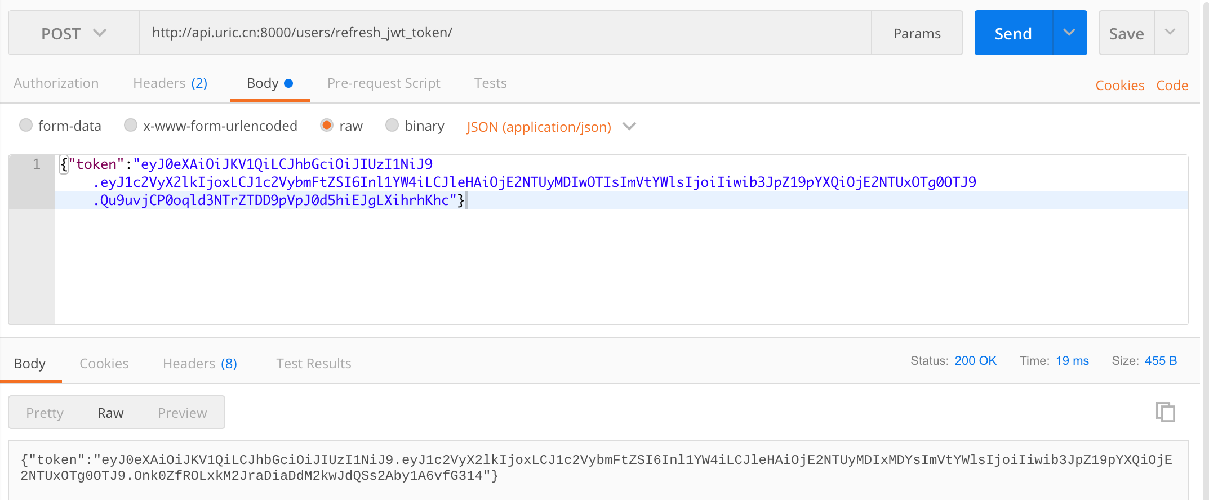Image resolution: width=1209 pixels, height=500 pixels.
Task: Select the 200 OK status text
Action: [976, 361]
